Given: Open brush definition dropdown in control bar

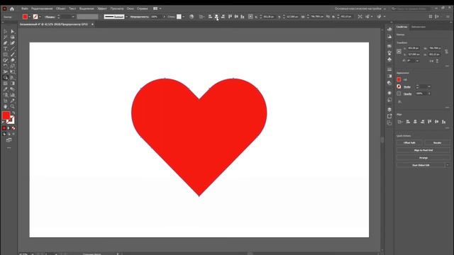Looking at the screenshot, I should pyautogui.click(x=126, y=17).
